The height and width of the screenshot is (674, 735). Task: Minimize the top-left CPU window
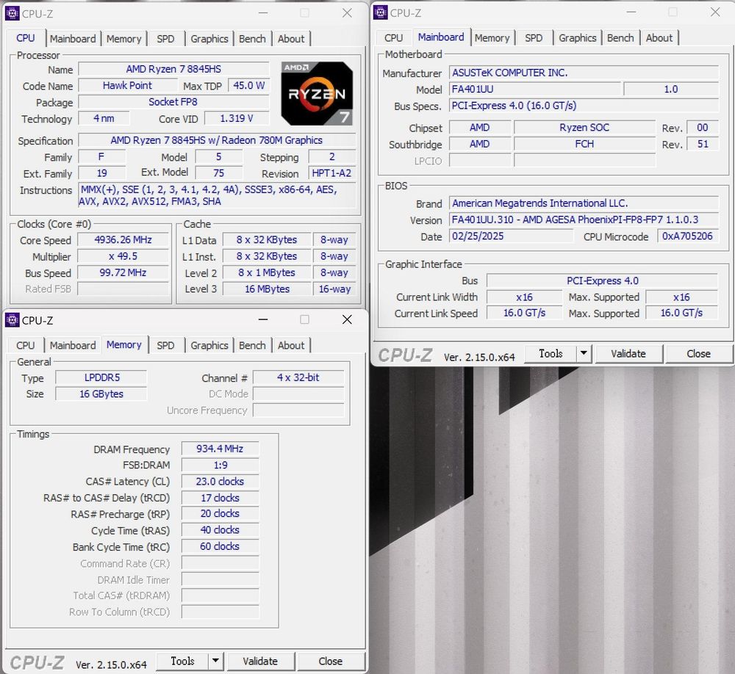263,13
